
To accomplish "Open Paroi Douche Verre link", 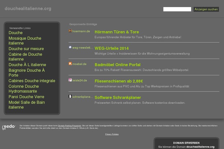I will click(x=27, y=97).
